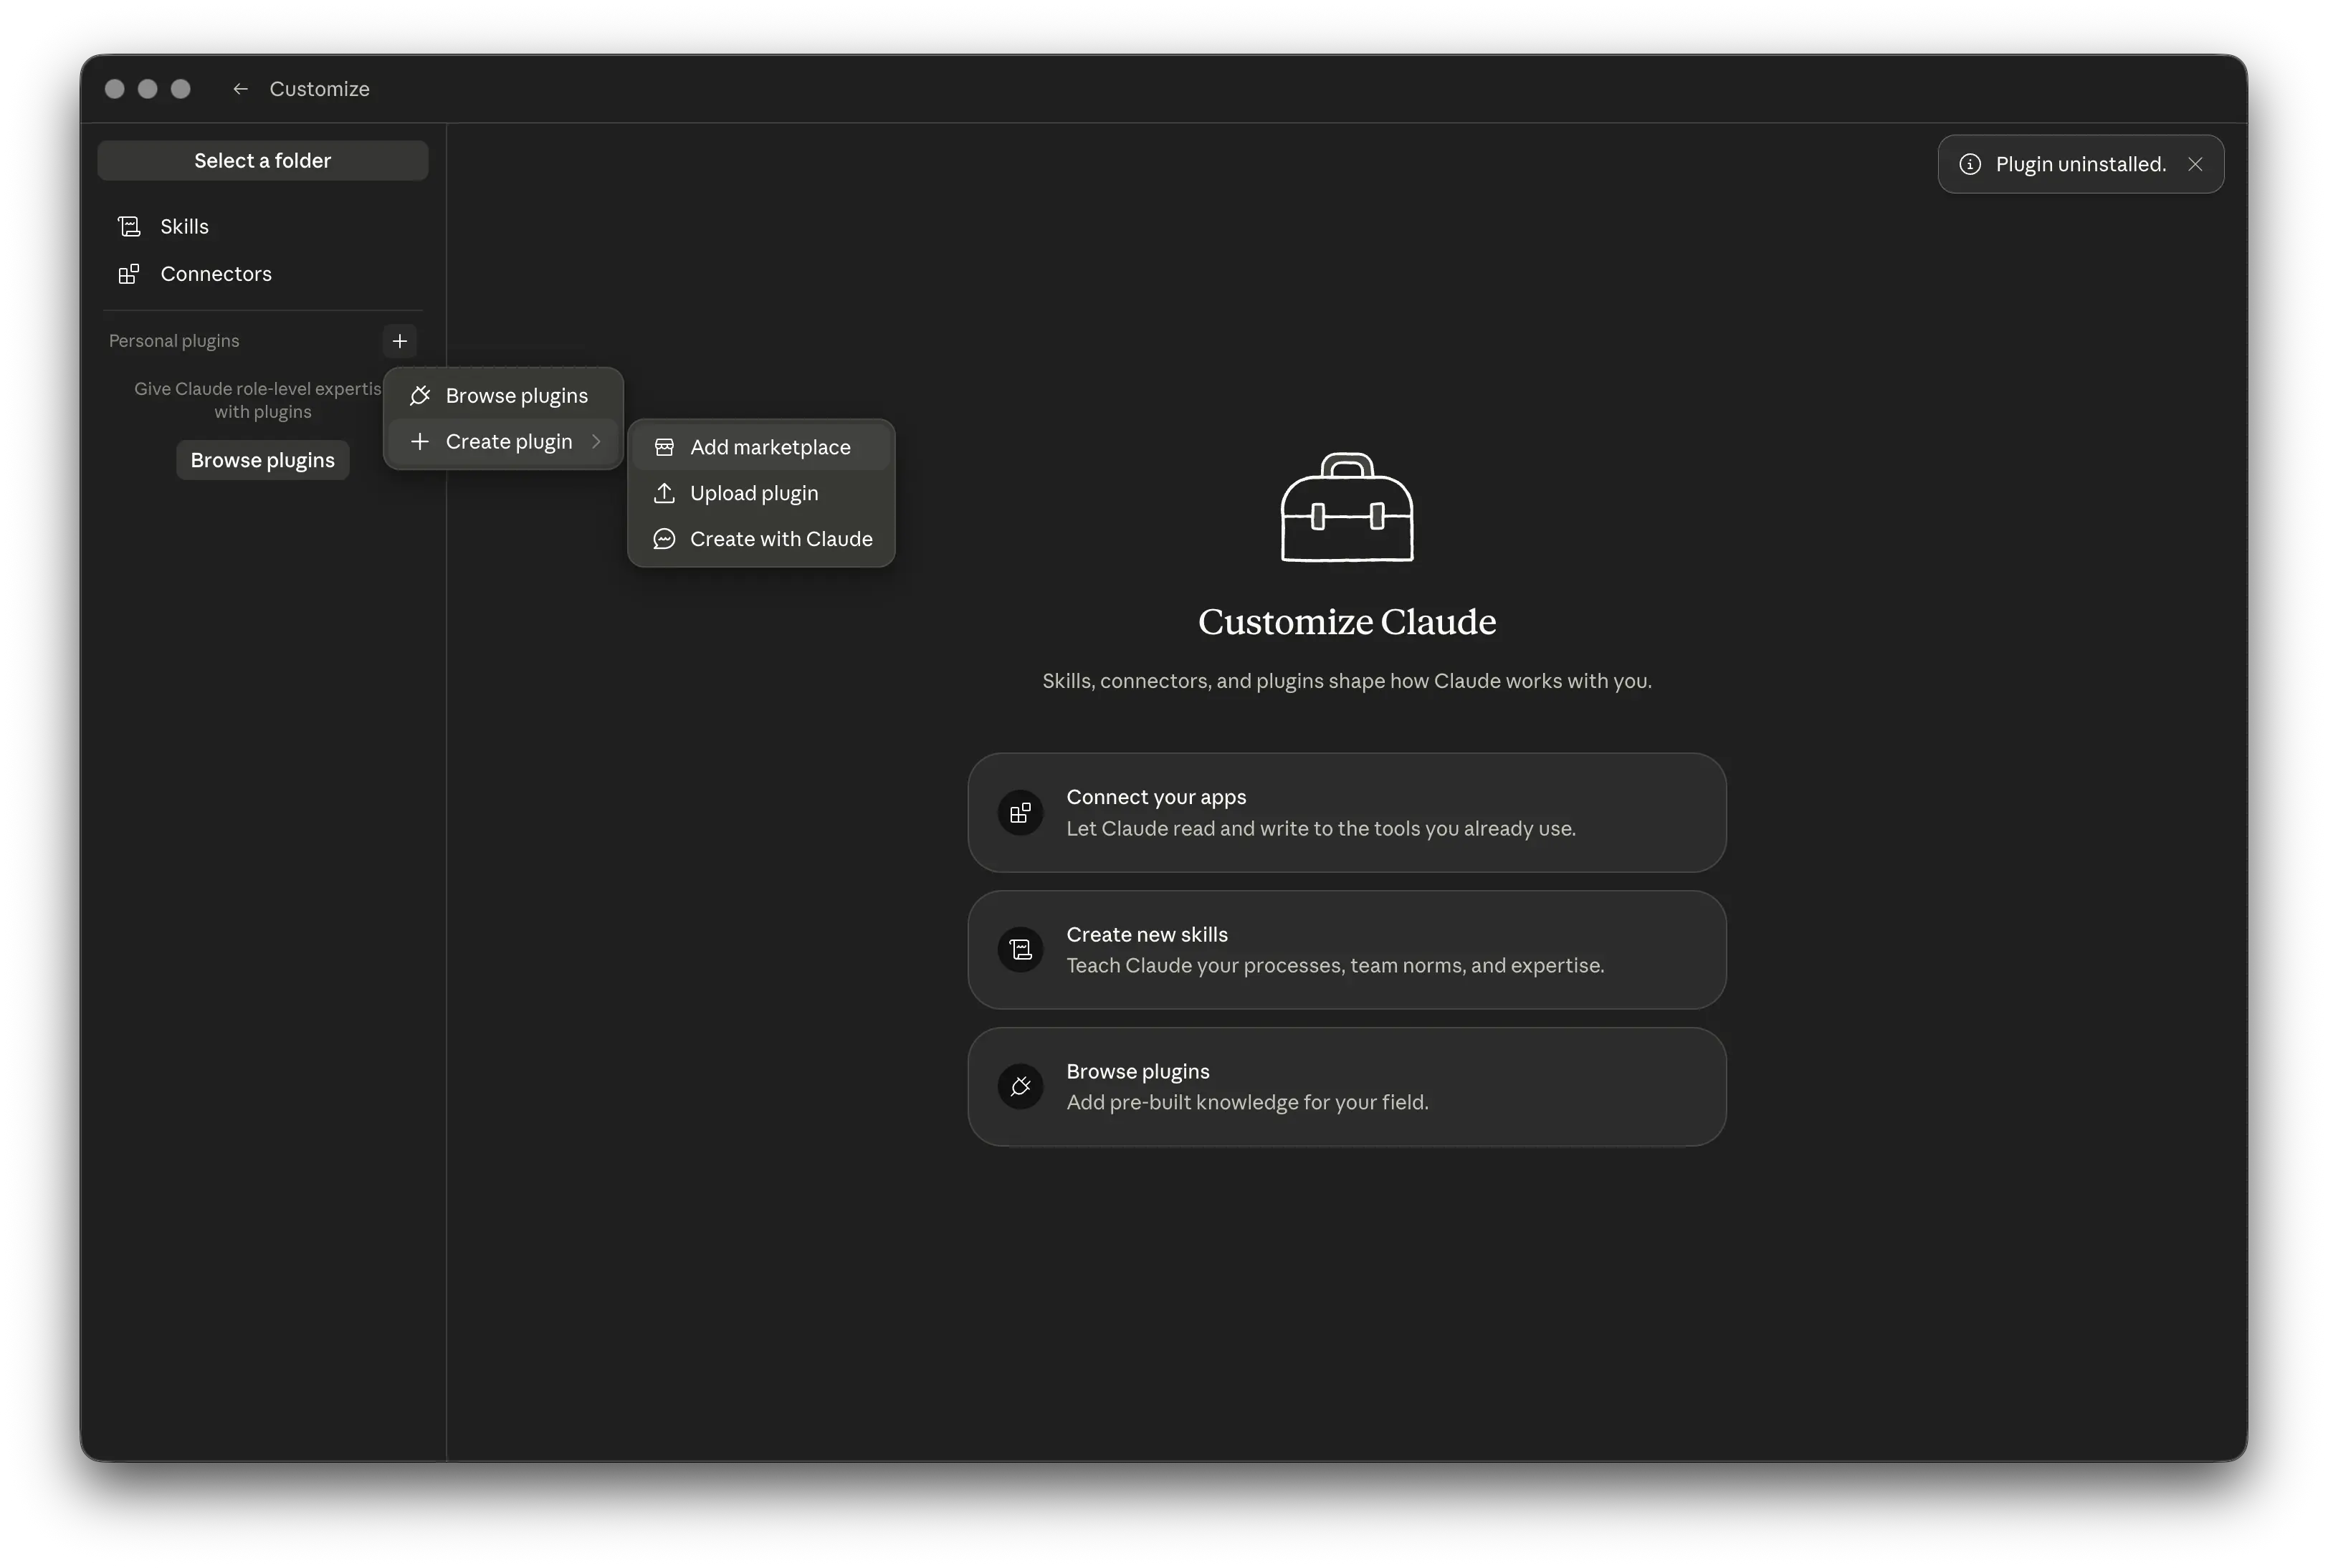Click the Skills scroll icon in sidebar
The height and width of the screenshot is (1568, 2328).
tap(129, 227)
